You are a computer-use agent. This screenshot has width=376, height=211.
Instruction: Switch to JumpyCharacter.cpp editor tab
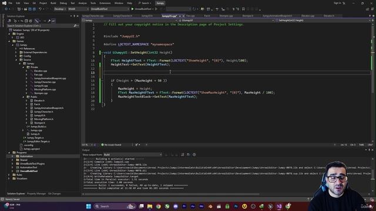[93, 16]
